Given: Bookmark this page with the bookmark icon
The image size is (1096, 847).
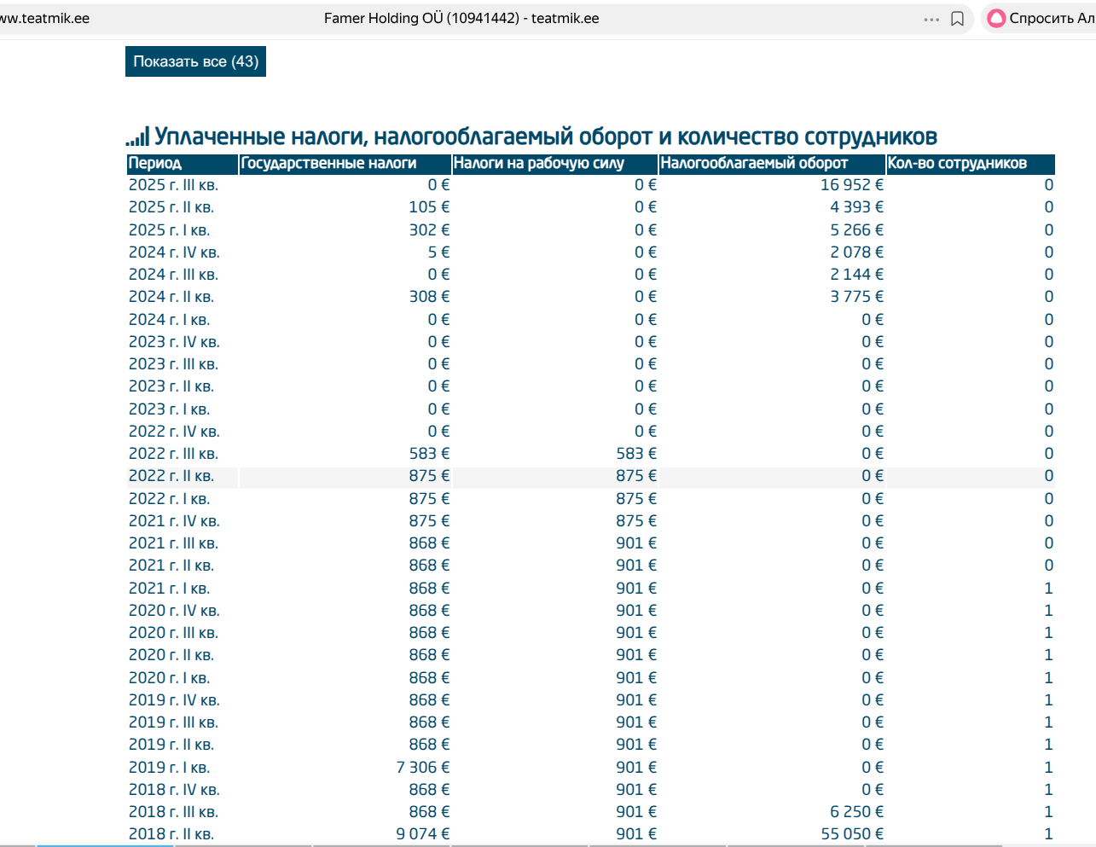Looking at the screenshot, I should 958,19.
